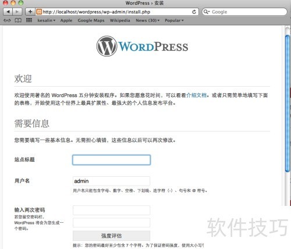Add a bookmark with the plus button
The height and width of the screenshot is (249, 291).
pos(30,12)
